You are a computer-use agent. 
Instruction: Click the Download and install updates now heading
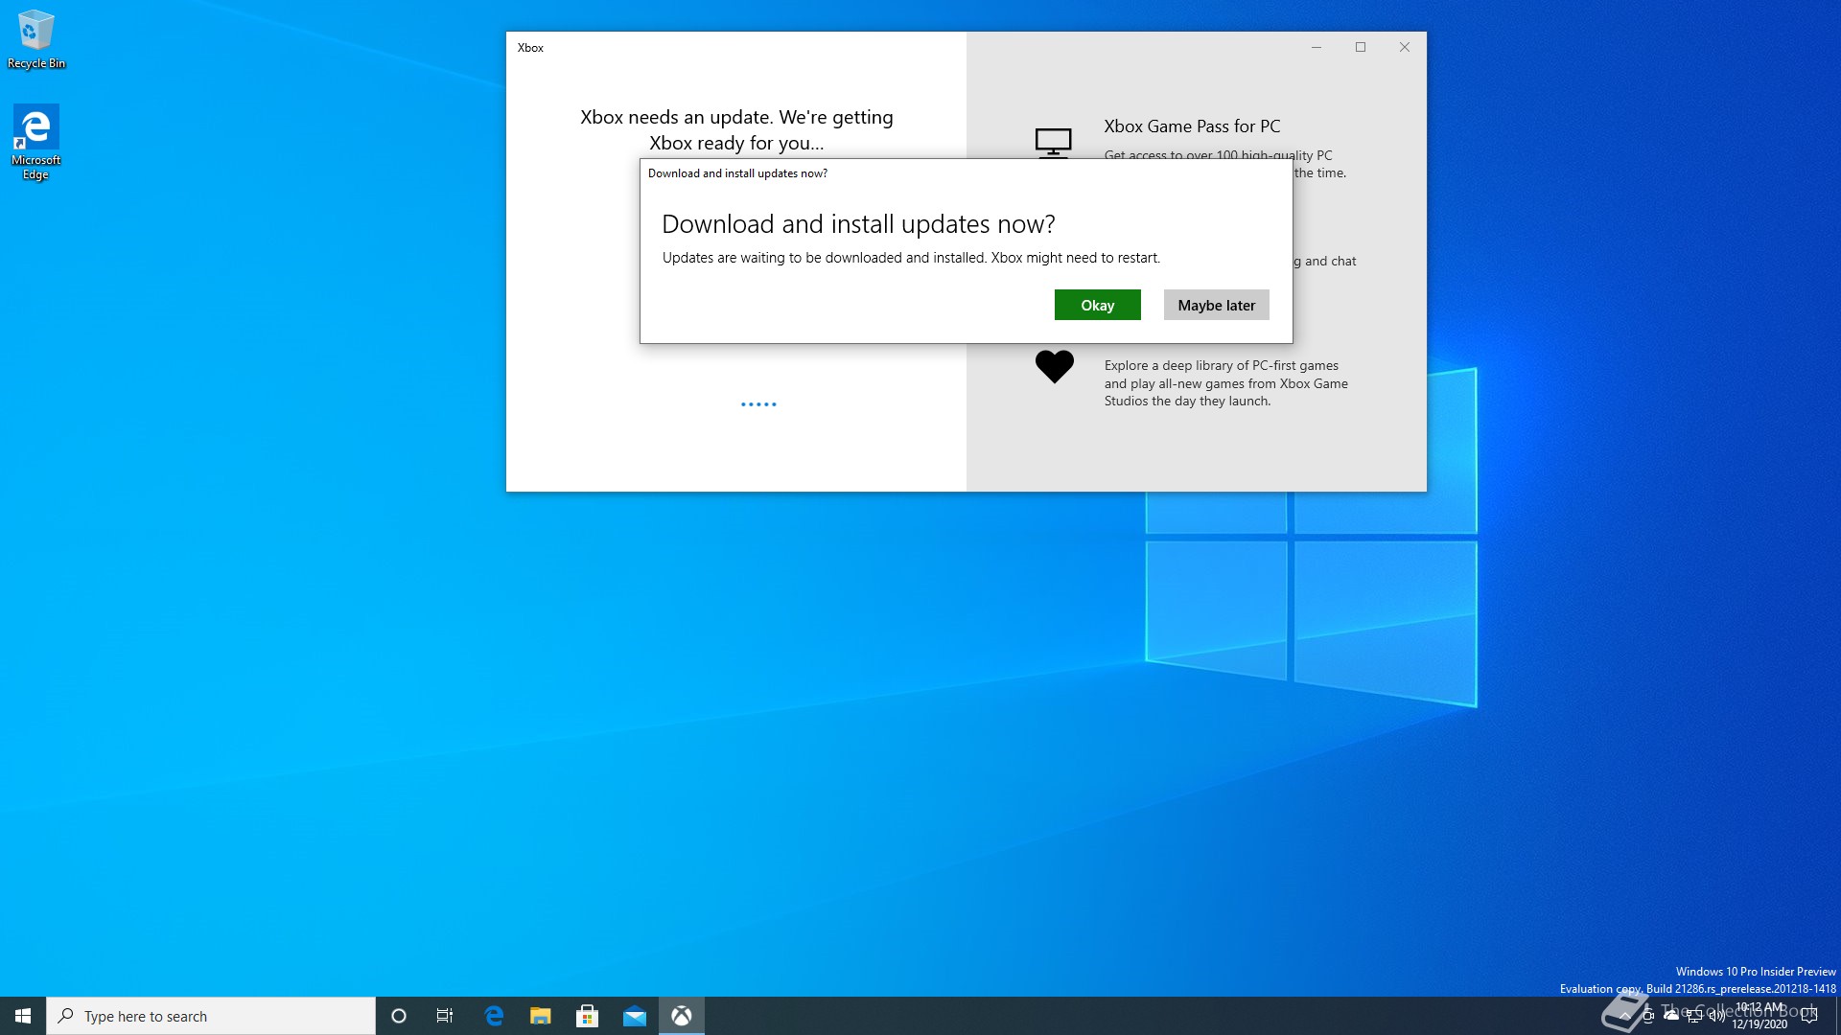[858, 224]
